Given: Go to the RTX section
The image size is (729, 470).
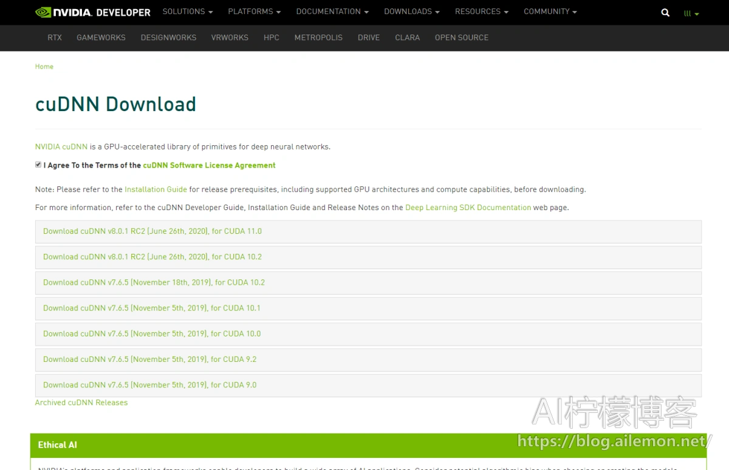Looking at the screenshot, I should point(55,38).
